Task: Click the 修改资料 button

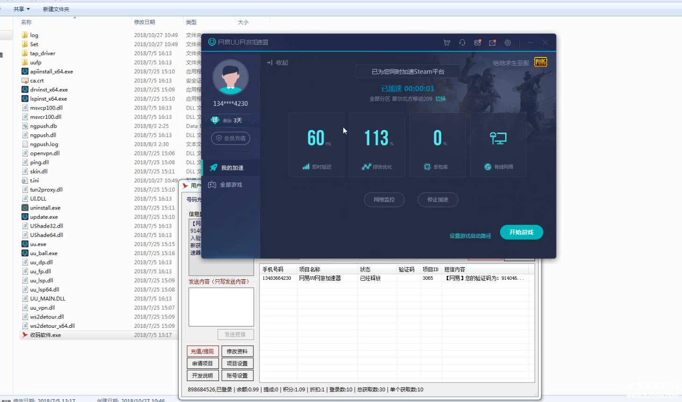Action: (x=237, y=352)
